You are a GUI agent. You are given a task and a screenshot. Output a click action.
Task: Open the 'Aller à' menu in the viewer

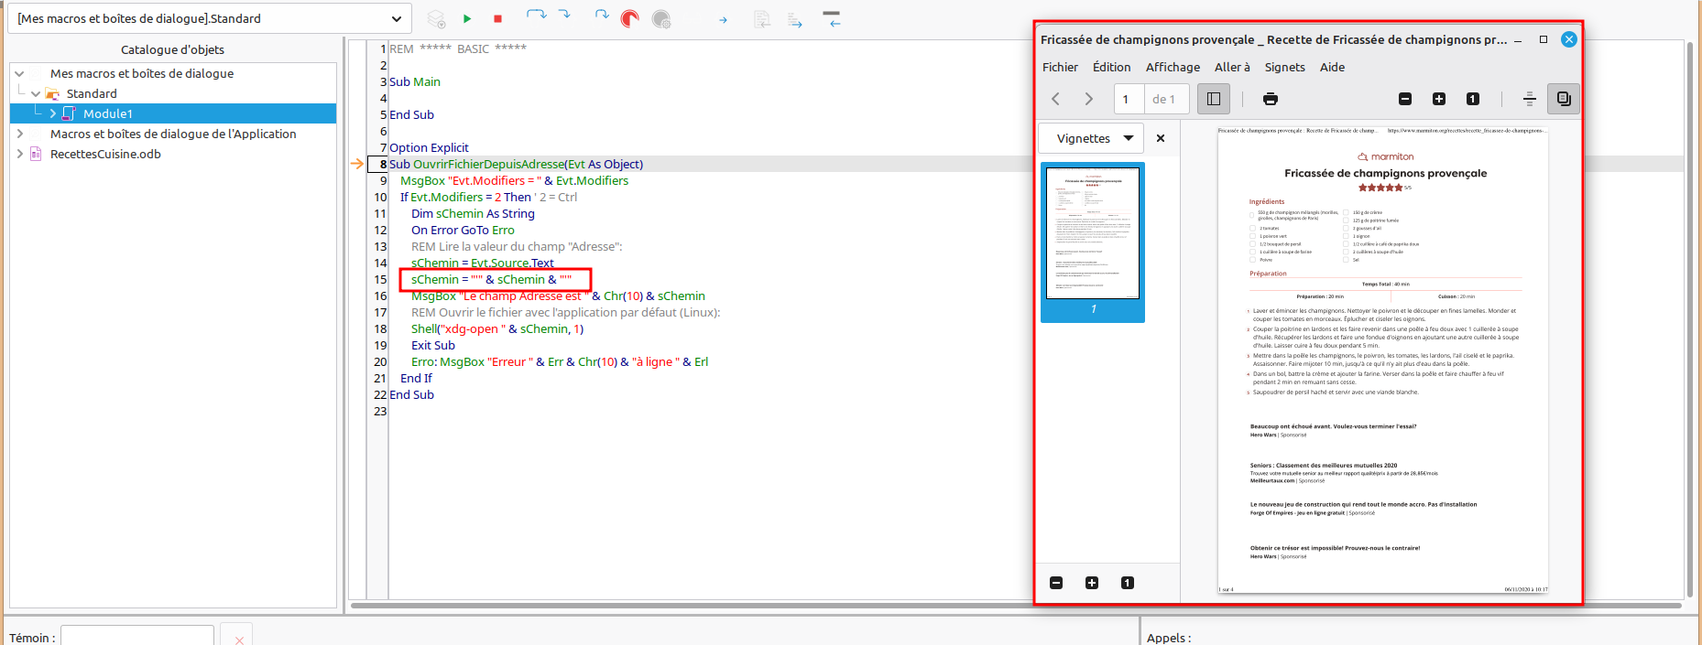click(x=1232, y=67)
